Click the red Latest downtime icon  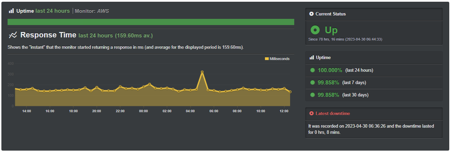pyautogui.click(x=311, y=113)
